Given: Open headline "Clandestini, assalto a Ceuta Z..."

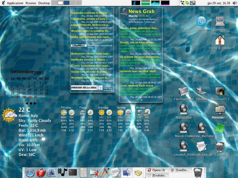Looking at the screenshot, I should click(90, 19).
